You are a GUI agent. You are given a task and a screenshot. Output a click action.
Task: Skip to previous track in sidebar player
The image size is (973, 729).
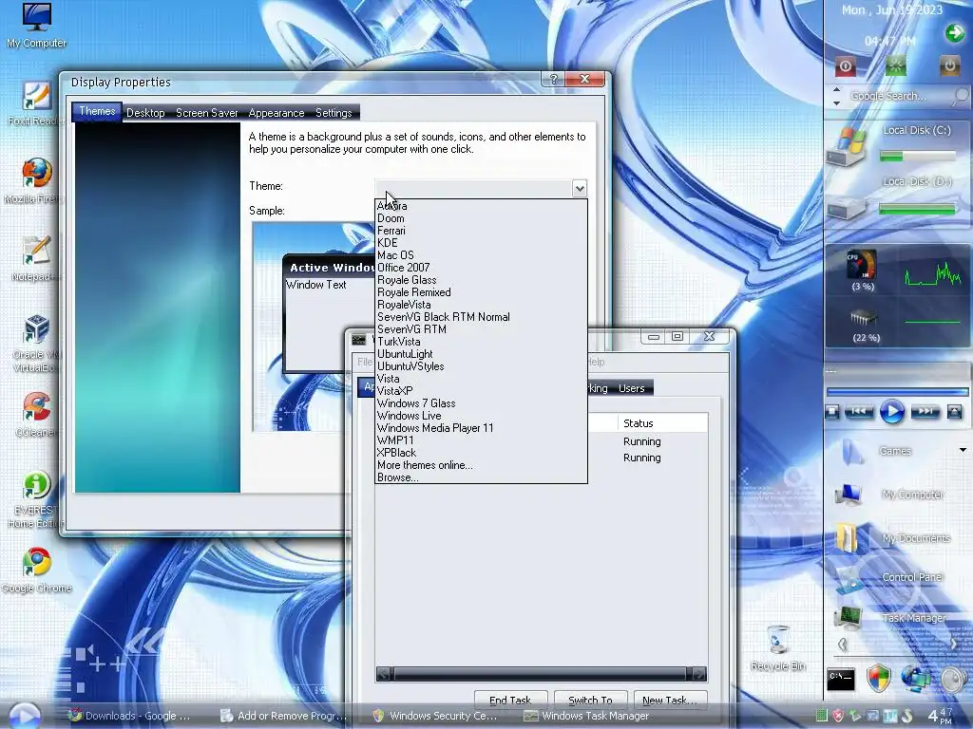pos(859,412)
